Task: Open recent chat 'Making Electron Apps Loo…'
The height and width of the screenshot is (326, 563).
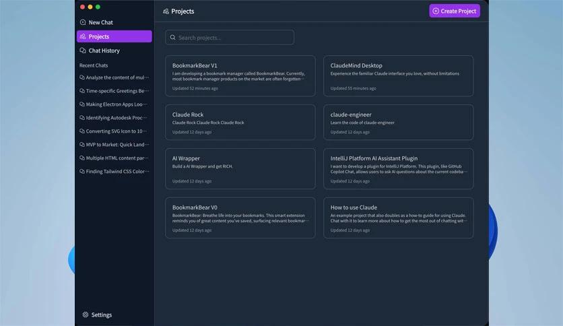Action: (x=114, y=104)
